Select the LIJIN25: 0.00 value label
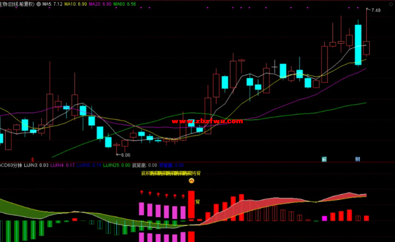 pos(117,165)
